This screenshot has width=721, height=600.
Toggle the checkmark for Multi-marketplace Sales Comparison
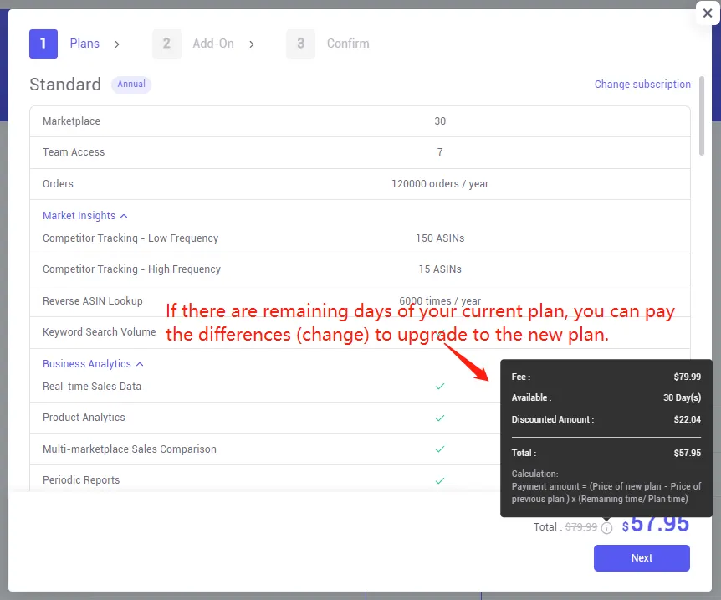pos(440,449)
